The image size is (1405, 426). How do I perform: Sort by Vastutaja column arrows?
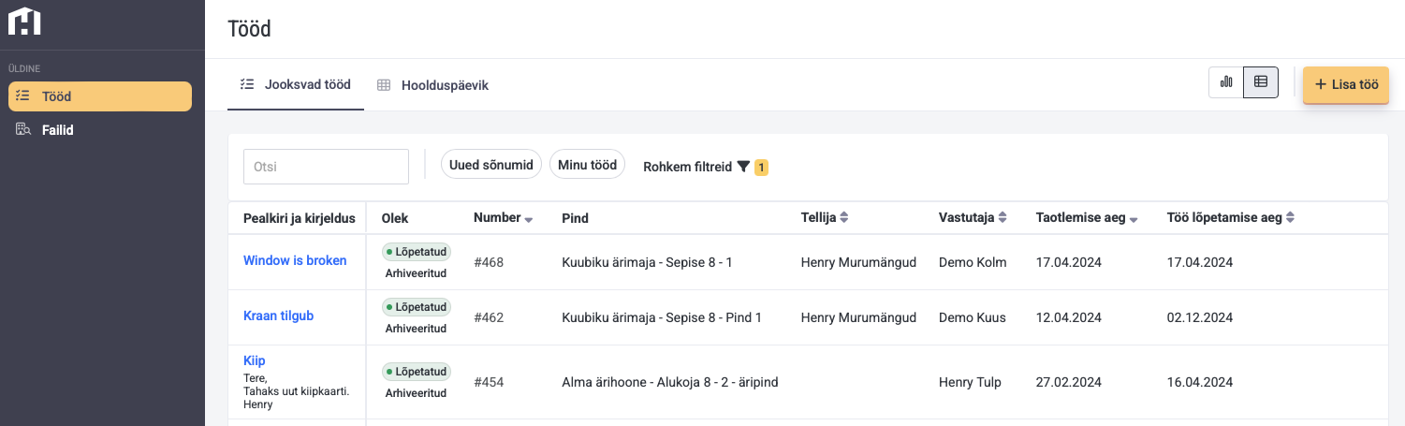click(x=1003, y=217)
